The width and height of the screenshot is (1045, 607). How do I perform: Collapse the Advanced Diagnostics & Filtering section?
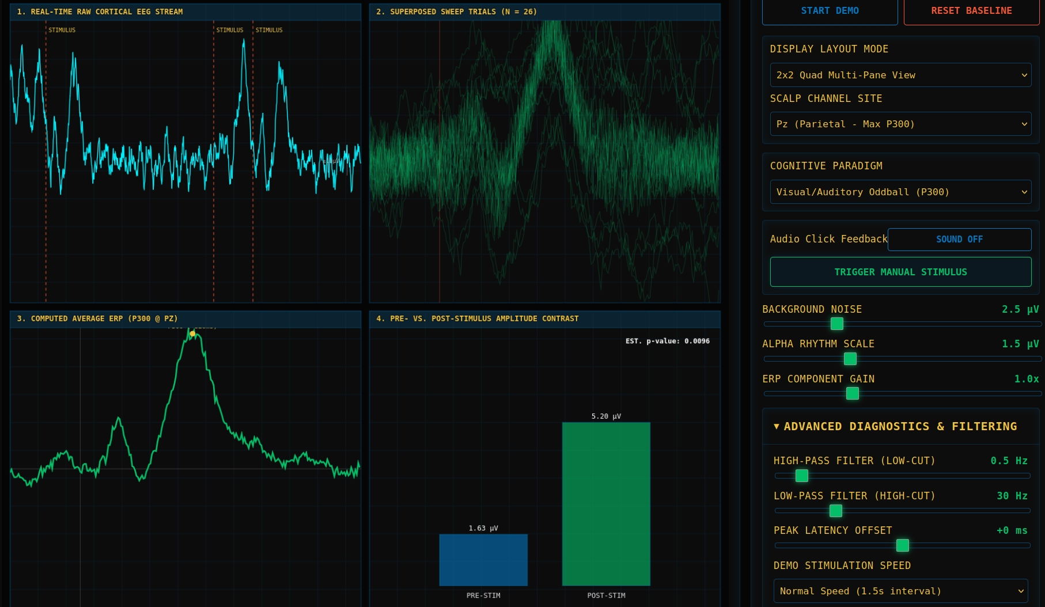(900, 426)
